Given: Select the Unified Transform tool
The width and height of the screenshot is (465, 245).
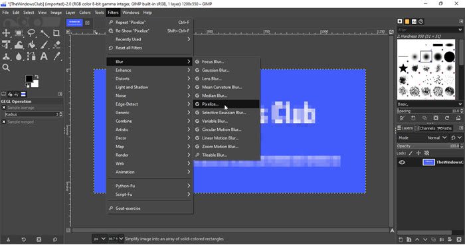Looking at the screenshot, I should point(6,44).
